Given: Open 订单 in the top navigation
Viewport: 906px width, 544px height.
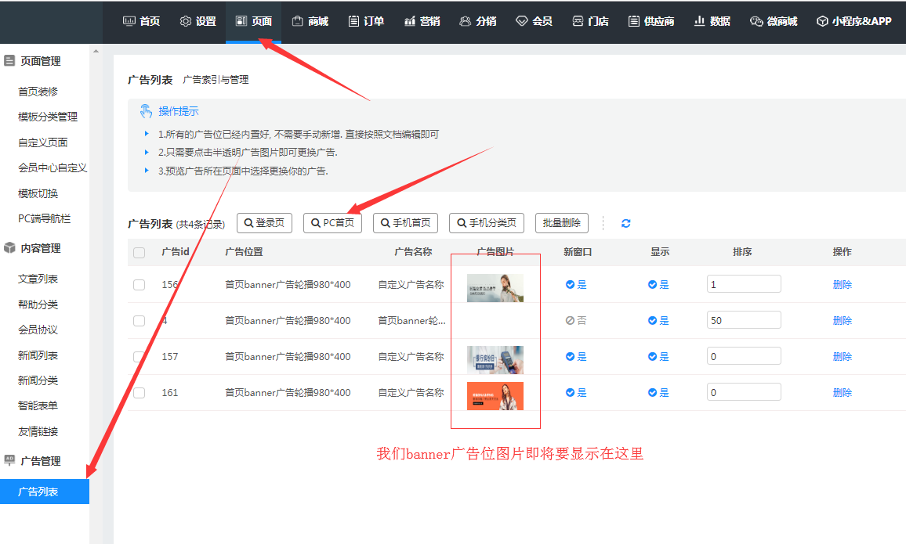Looking at the screenshot, I should (366, 21).
